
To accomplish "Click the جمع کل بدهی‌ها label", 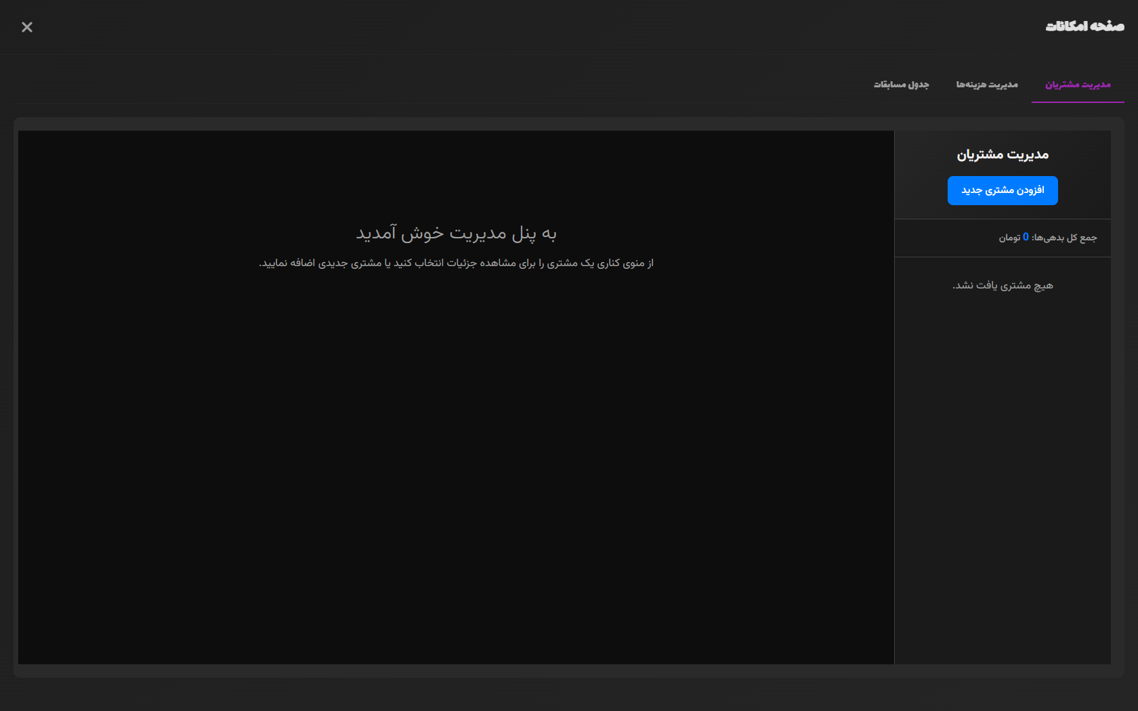I will point(1064,238).
